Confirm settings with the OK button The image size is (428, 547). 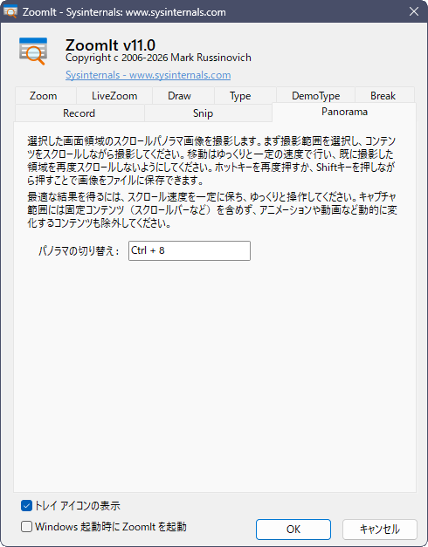tap(293, 530)
